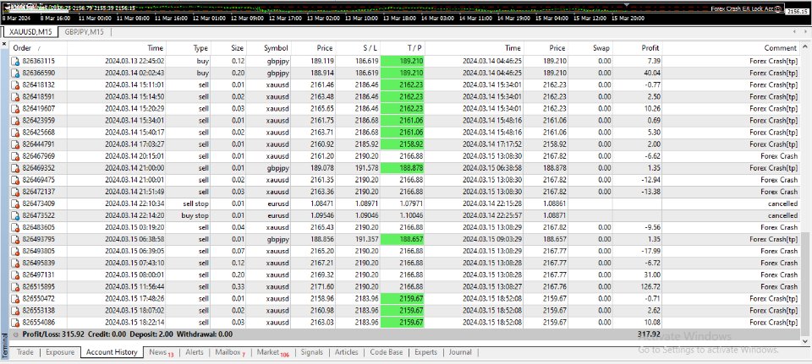812x364 pixels.
Task: Open the Alerts tab
Action: click(195, 352)
